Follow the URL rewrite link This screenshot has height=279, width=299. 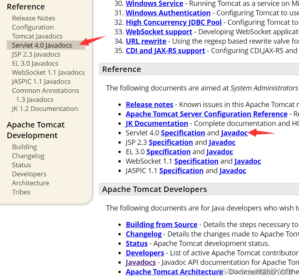coord(146,41)
